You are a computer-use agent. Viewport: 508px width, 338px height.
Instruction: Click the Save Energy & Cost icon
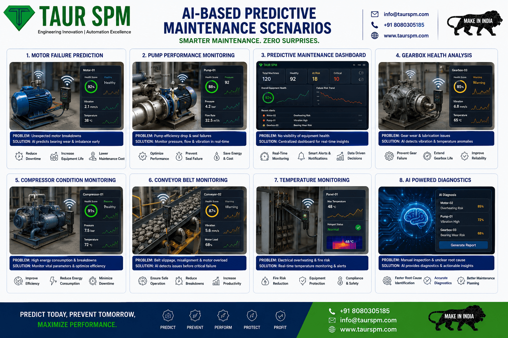pyautogui.click(x=217, y=156)
